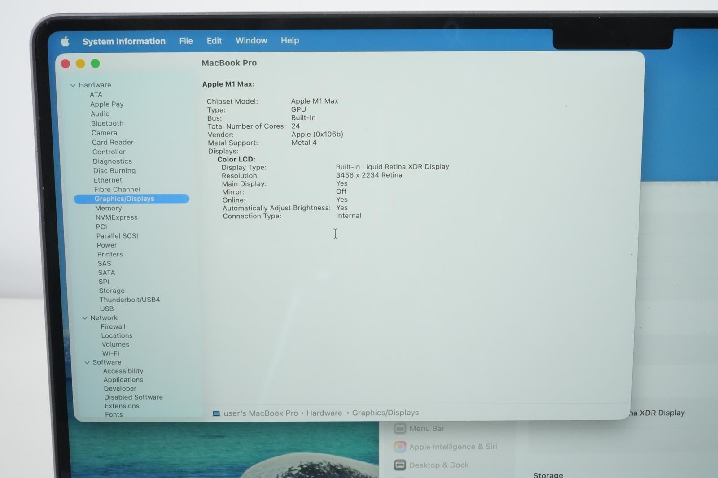Select Controller in the sidebar

coord(109,152)
